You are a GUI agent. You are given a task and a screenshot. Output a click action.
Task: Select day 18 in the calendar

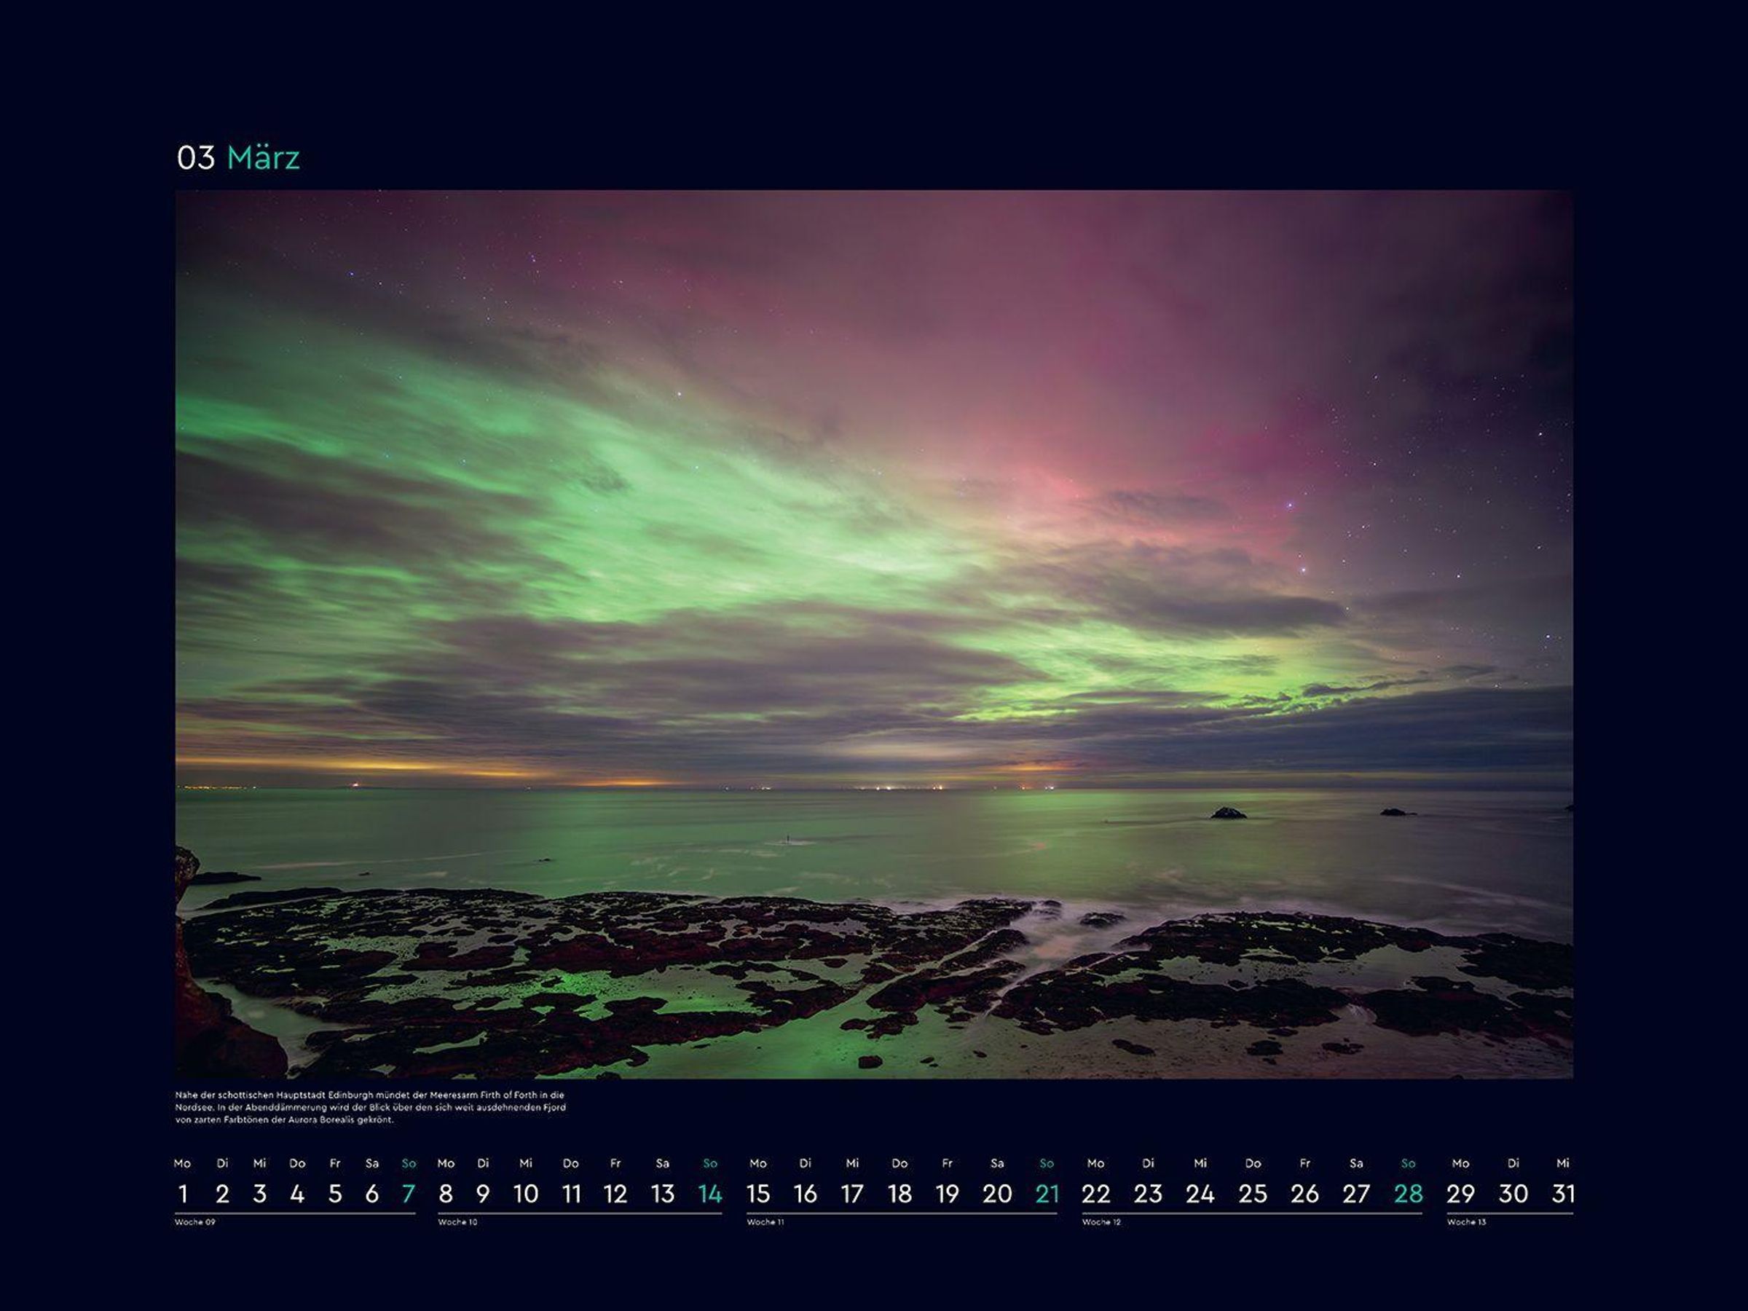click(899, 1193)
